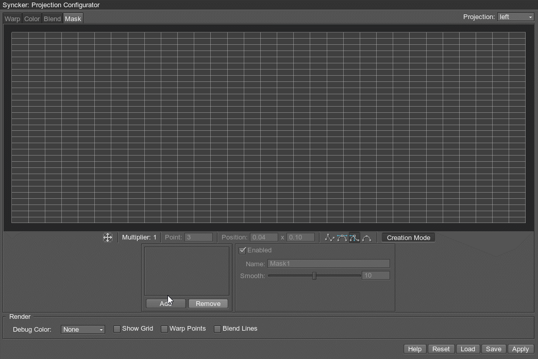Click the mask Name input field
Screen dimensions: 538x359
pyautogui.click(x=328, y=263)
